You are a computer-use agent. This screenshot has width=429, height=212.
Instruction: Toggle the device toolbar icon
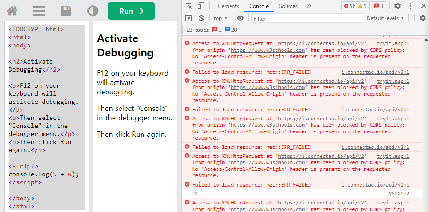click(201, 6)
